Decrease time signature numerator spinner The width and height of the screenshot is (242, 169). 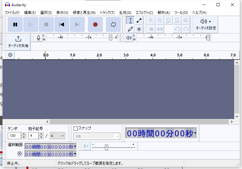click(x=41, y=137)
